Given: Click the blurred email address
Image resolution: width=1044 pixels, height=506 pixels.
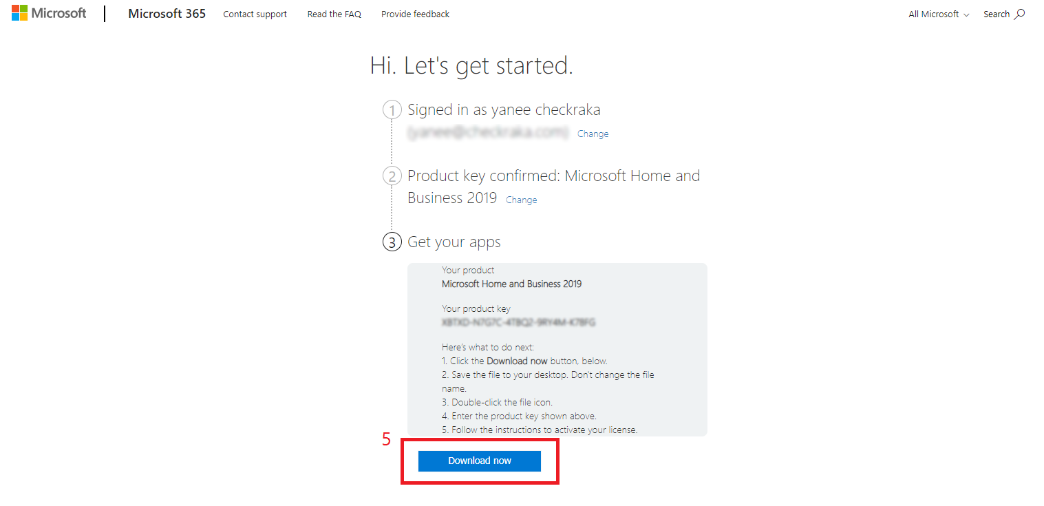Looking at the screenshot, I should [x=487, y=132].
